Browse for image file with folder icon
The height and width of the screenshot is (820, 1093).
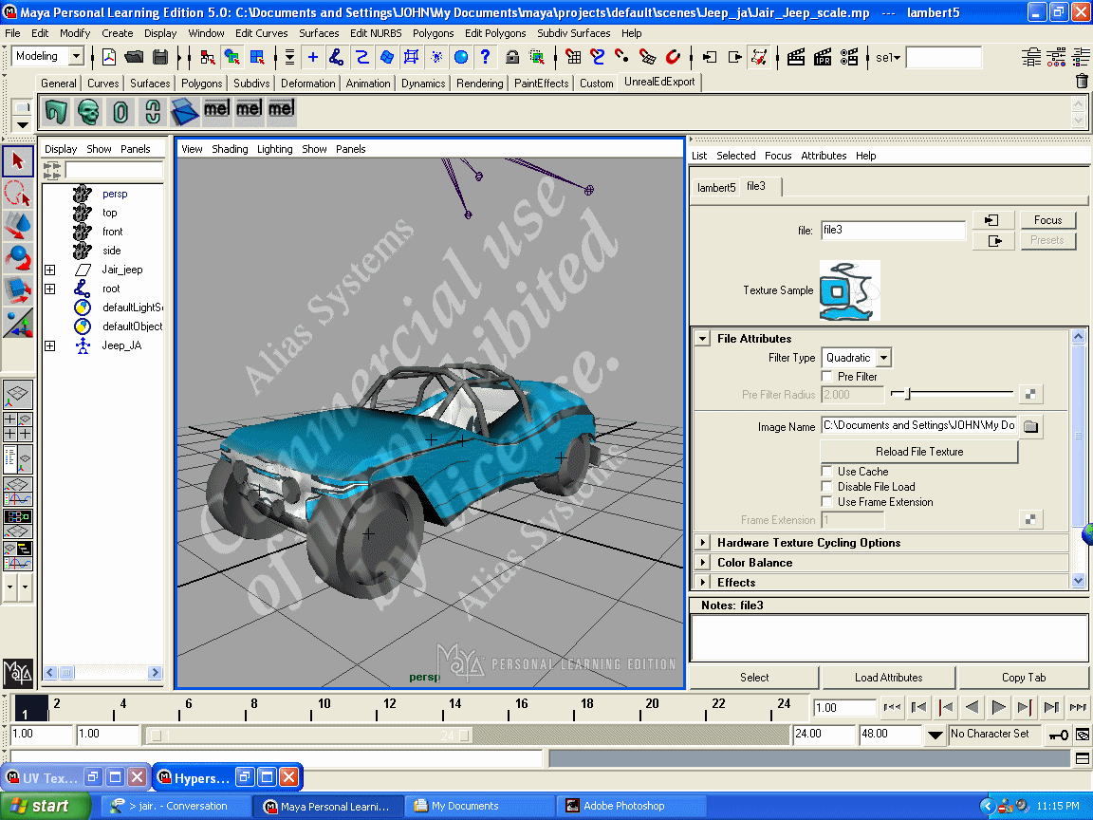pos(1031,426)
